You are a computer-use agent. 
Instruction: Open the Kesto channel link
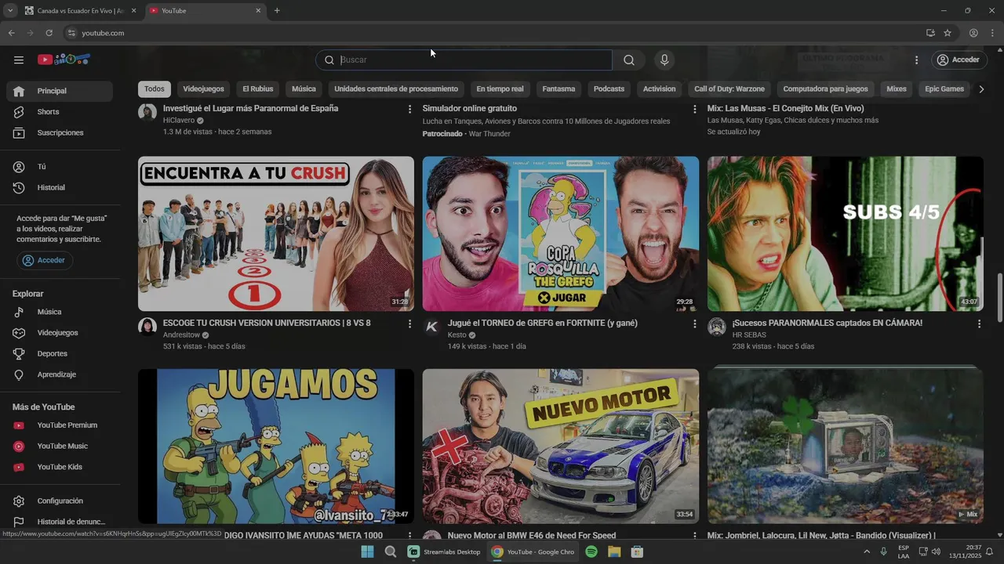(x=457, y=335)
